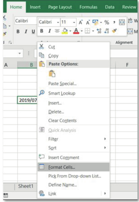Open the Review tab
The height and width of the screenshot is (202, 139).
pos(129,7)
